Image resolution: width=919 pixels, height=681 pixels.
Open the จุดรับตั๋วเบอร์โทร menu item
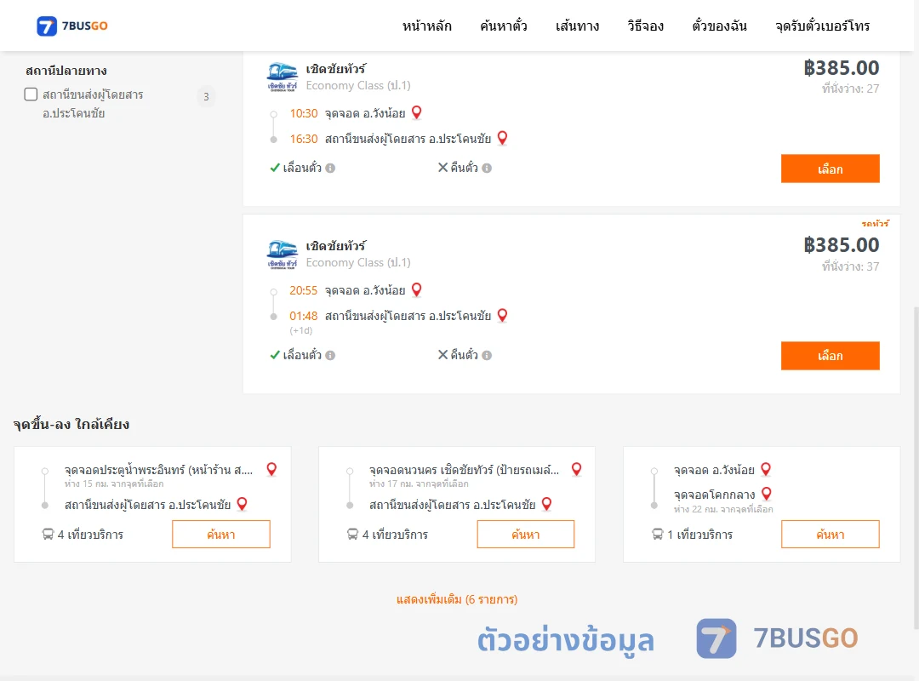822,26
